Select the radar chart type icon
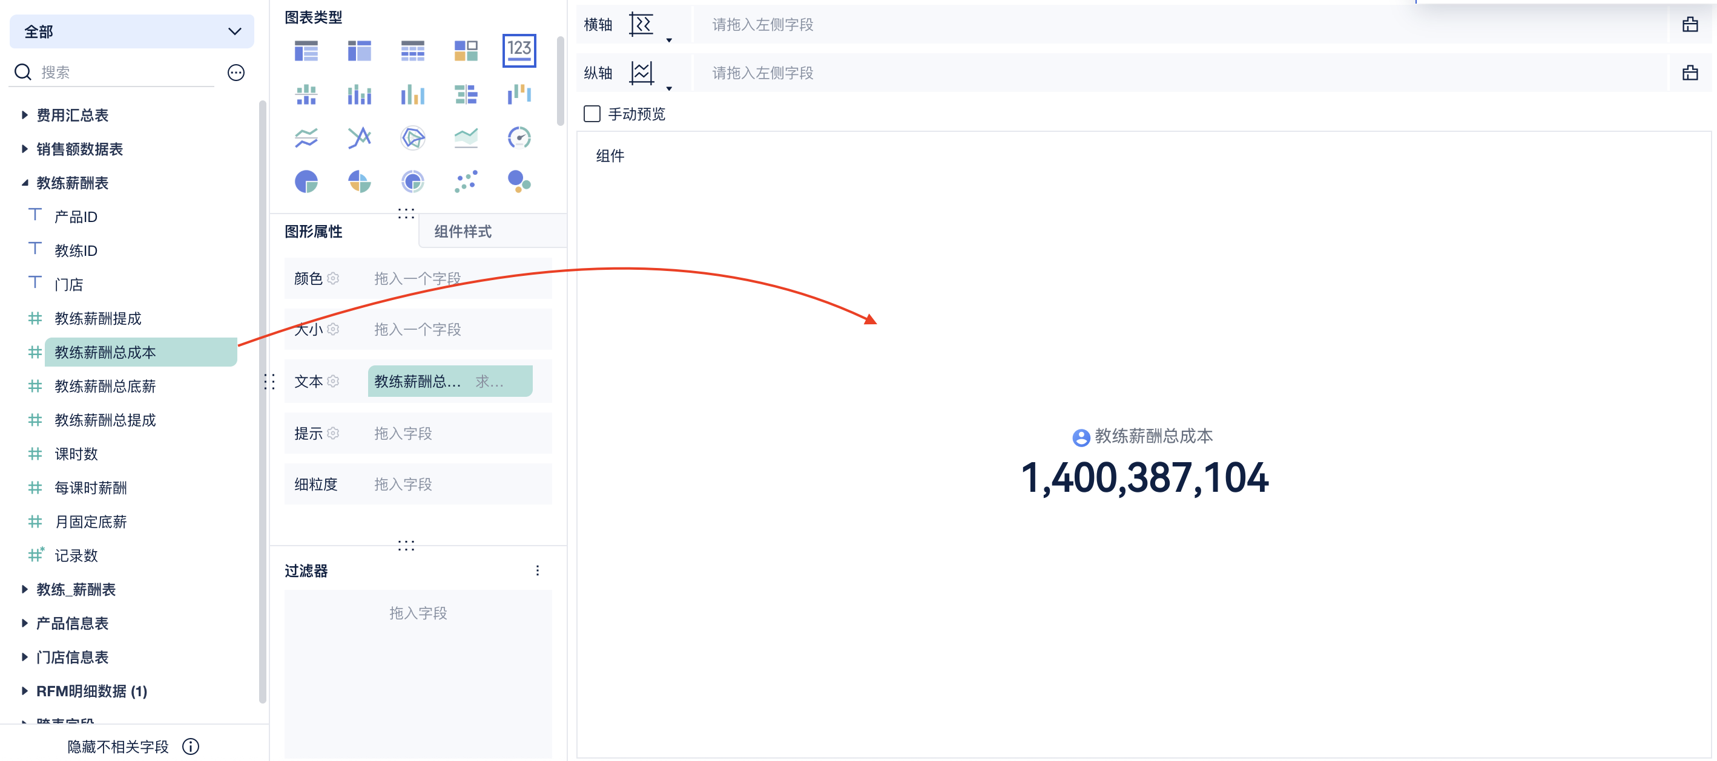The width and height of the screenshot is (1717, 761). click(412, 138)
